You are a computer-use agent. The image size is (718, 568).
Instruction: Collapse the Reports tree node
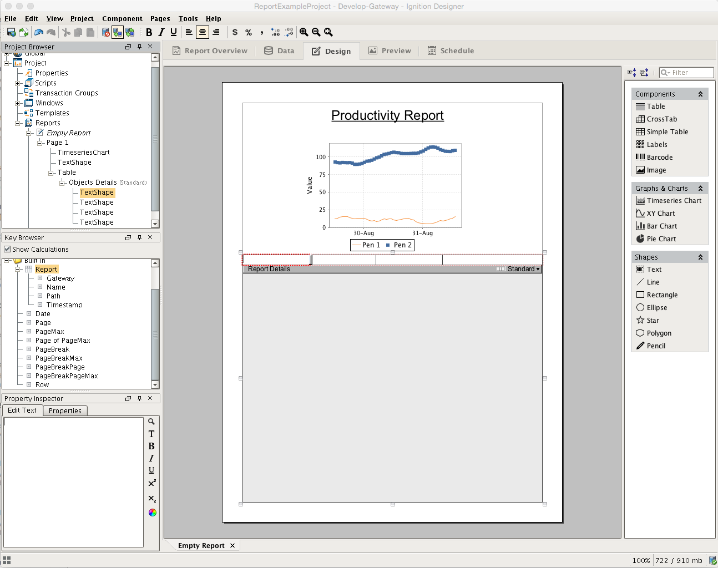point(18,123)
